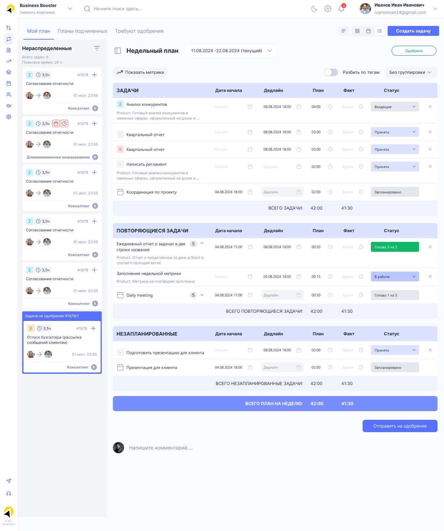
Task: Switch to Планы подчиненных tab
Action: [83, 31]
